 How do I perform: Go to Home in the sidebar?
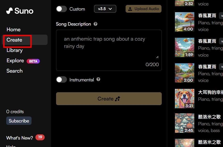point(13,29)
